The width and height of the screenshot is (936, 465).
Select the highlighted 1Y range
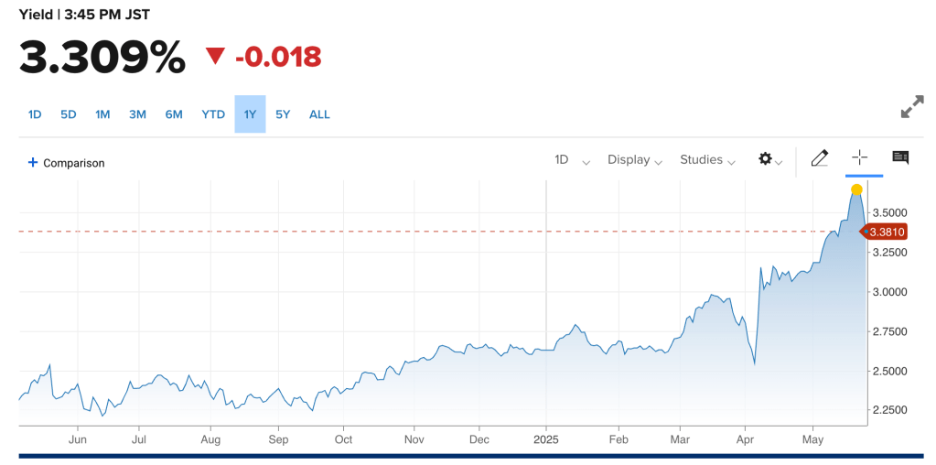[250, 114]
